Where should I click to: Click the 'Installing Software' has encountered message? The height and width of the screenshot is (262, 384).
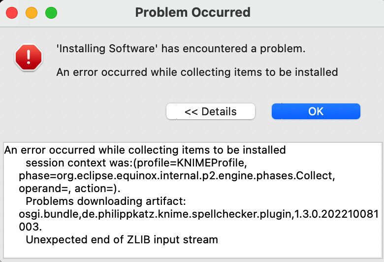coord(181,49)
